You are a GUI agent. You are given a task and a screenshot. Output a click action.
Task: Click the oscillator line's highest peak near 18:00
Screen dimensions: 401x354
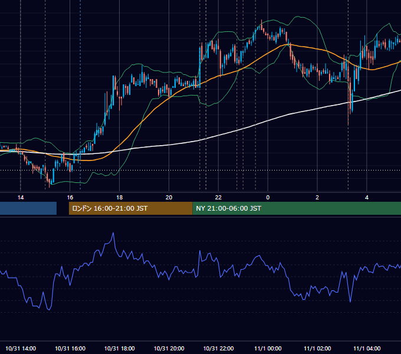tap(113, 233)
